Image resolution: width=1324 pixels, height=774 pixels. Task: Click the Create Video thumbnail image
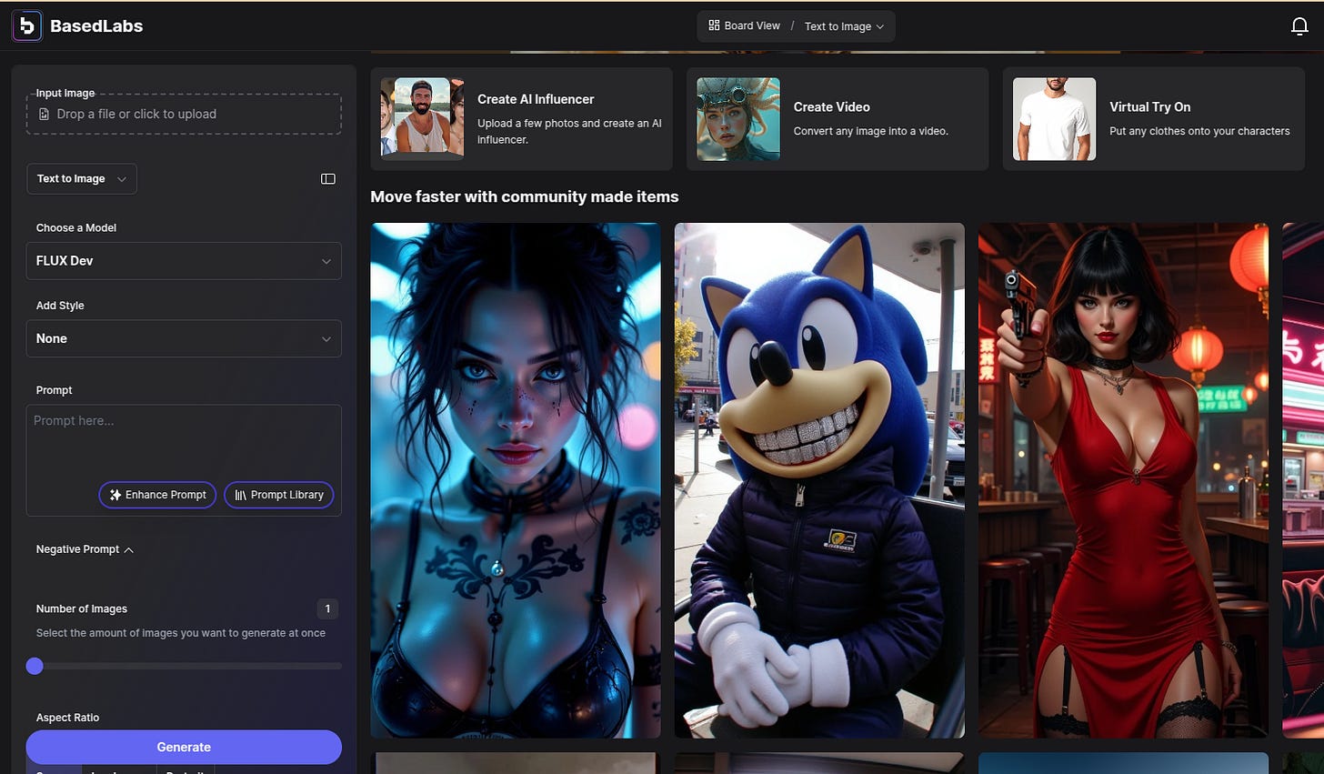(738, 119)
